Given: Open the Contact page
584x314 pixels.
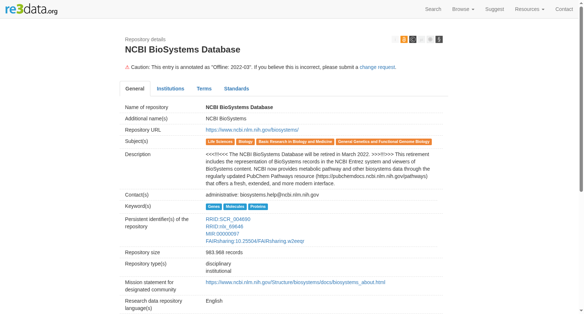Looking at the screenshot, I should [x=564, y=9].
